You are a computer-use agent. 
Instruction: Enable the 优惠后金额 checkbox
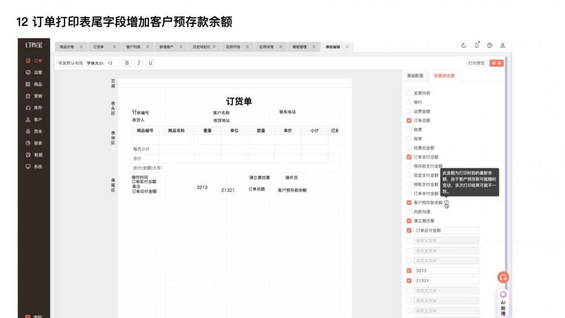(409, 148)
